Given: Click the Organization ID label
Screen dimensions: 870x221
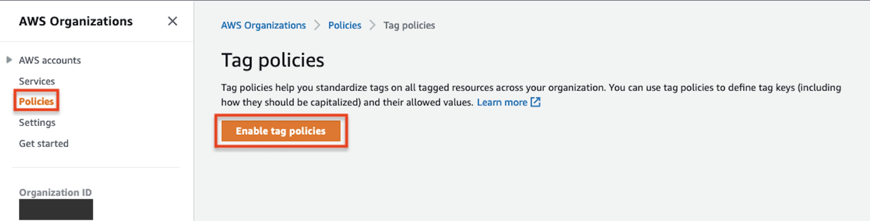Looking at the screenshot, I should pyautogui.click(x=55, y=192).
